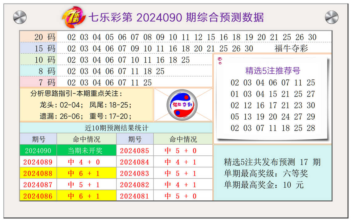Viewport: 352px width, 222px height.
Task: Select the green 2024090 period cell
Action: [x=38, y=150]
